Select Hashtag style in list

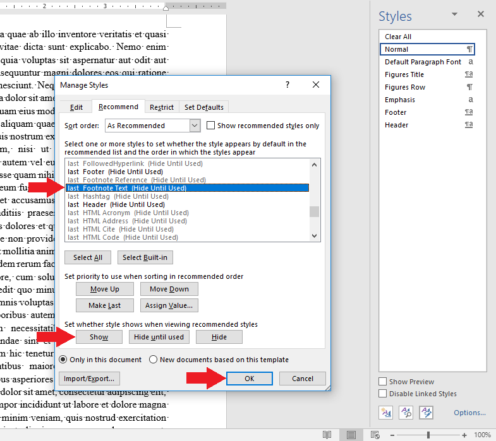point(187,196)
